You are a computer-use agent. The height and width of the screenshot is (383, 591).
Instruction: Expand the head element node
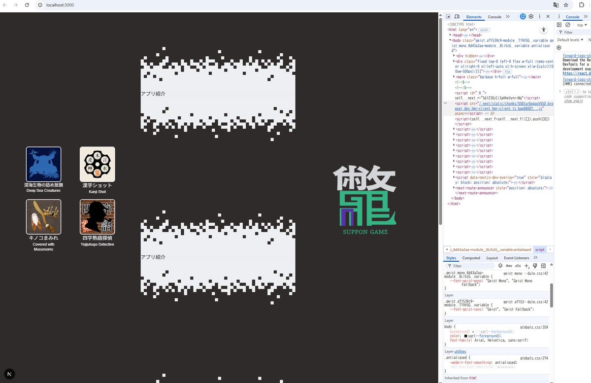[x=450, y=35]
